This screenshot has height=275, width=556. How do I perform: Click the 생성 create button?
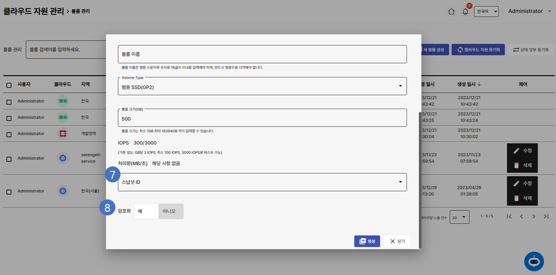click(367, 241)
